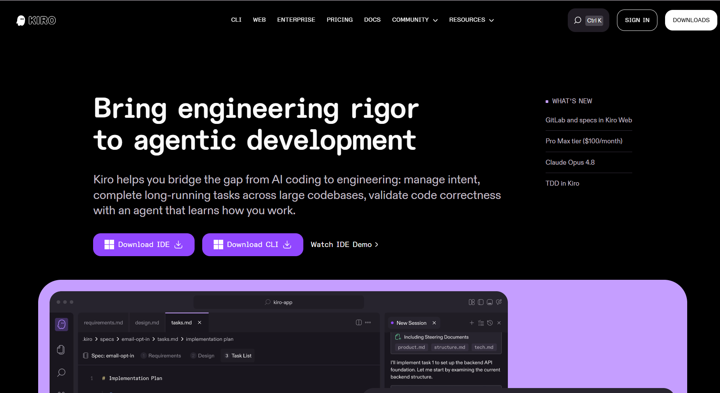
Task: Open the CLI nav item
Action: [236, 20]
